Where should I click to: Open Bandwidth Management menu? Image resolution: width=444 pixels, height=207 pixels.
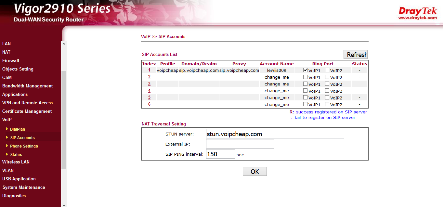(27, 86)
